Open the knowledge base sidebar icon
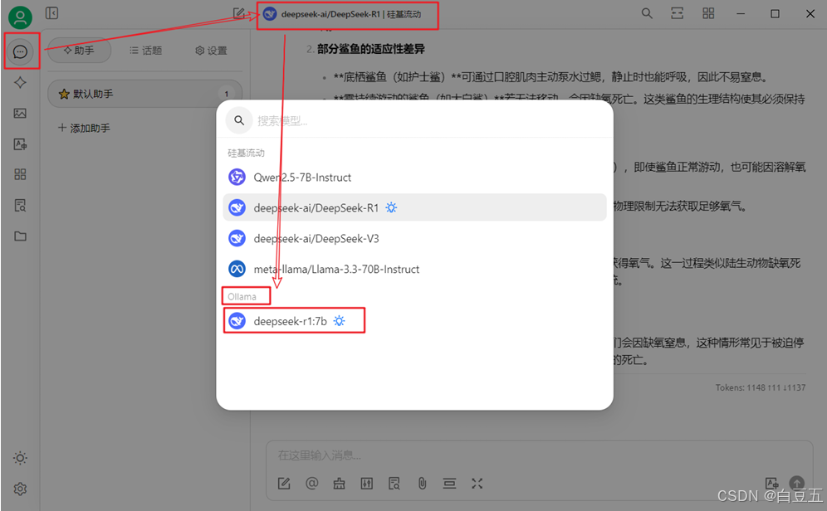Viewport: 827px width, 511px height. click(20, 206)
